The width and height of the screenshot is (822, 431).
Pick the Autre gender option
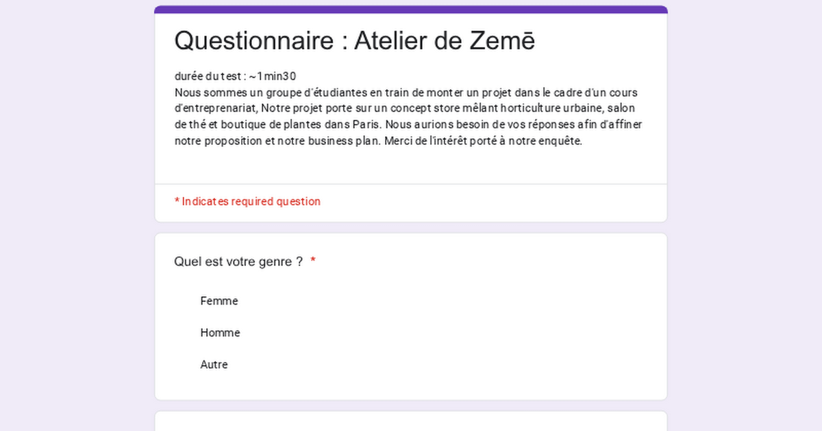point(214,365)
